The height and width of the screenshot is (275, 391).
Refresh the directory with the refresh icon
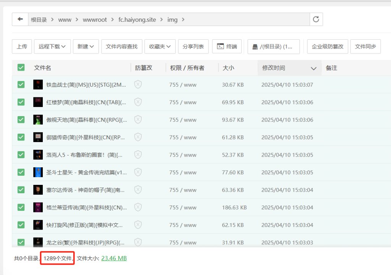(316, 19)
